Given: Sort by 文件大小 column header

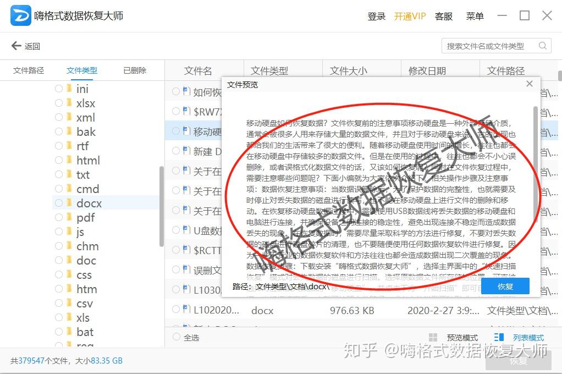Looking at the screenshot, I should click(349, 70).
